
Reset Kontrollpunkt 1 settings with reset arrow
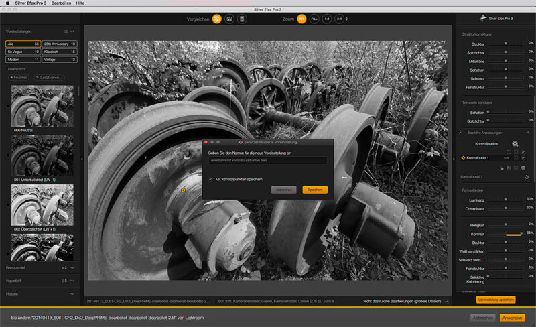point(527,177)
